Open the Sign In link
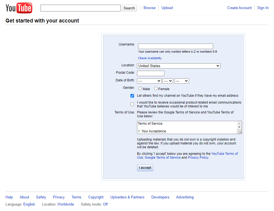Viewport: 274px width, 211px height. point(263,8)
